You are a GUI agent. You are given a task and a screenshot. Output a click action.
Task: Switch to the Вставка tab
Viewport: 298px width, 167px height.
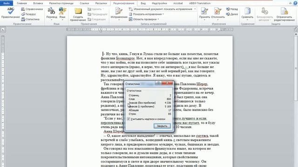[38, 3]
